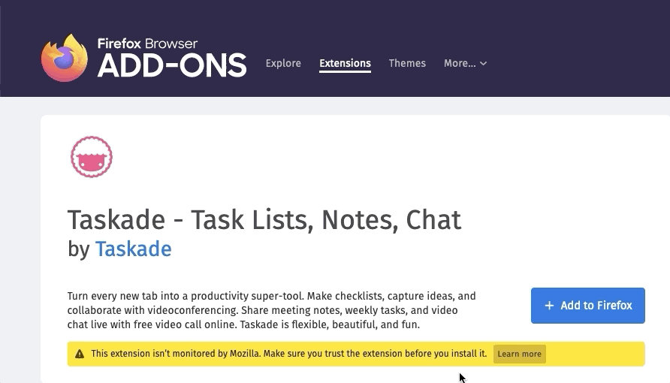Click the ADD-ONS wordmark in the header
The height and width of the screenshot is (383, 670).
click(171, 66)
